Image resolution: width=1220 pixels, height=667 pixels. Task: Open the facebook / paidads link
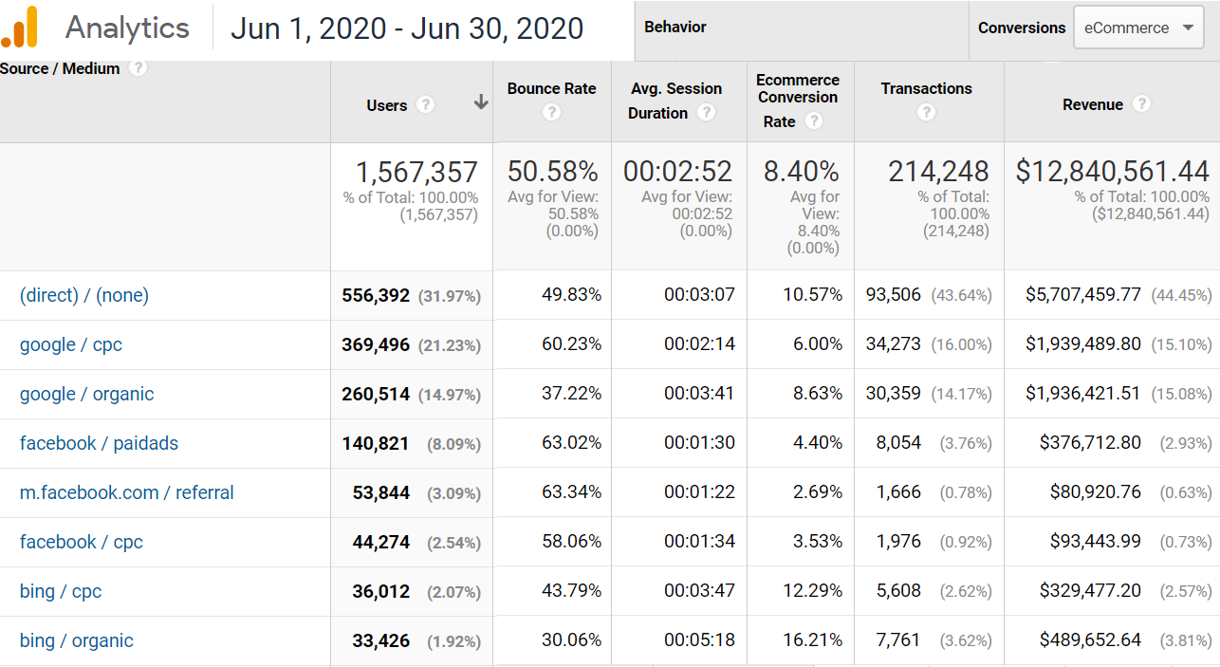(99, 443)
